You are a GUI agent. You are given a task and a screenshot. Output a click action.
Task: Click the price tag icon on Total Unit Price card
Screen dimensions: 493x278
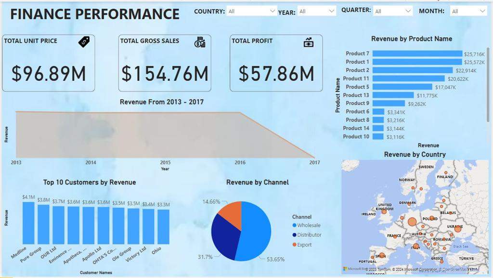(84, 42)
